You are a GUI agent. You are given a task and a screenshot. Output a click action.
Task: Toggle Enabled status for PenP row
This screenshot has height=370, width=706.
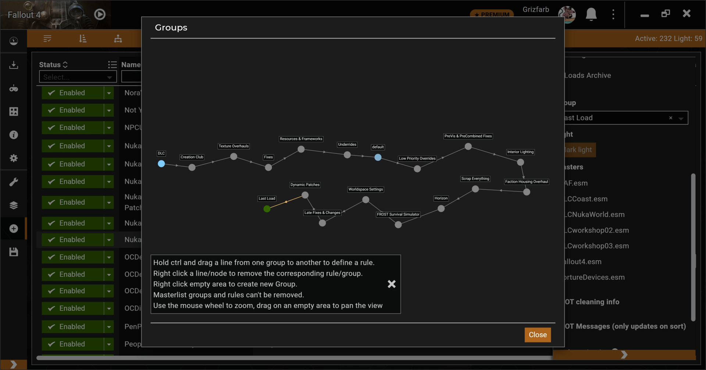(72, 327)
